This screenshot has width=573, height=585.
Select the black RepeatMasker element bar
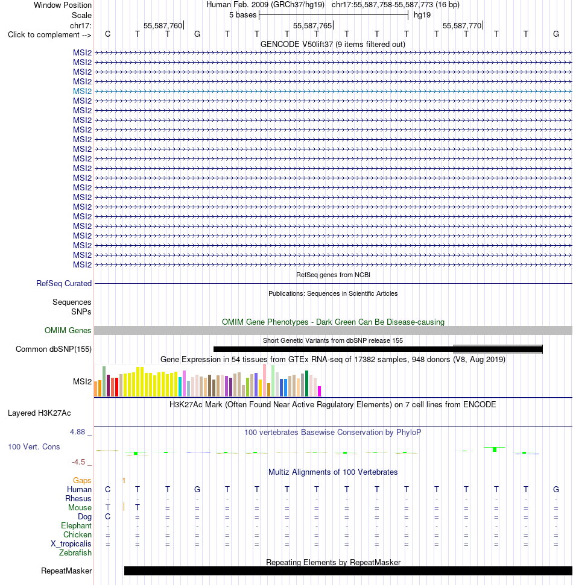pyautogui.click(x=348, y=571)
